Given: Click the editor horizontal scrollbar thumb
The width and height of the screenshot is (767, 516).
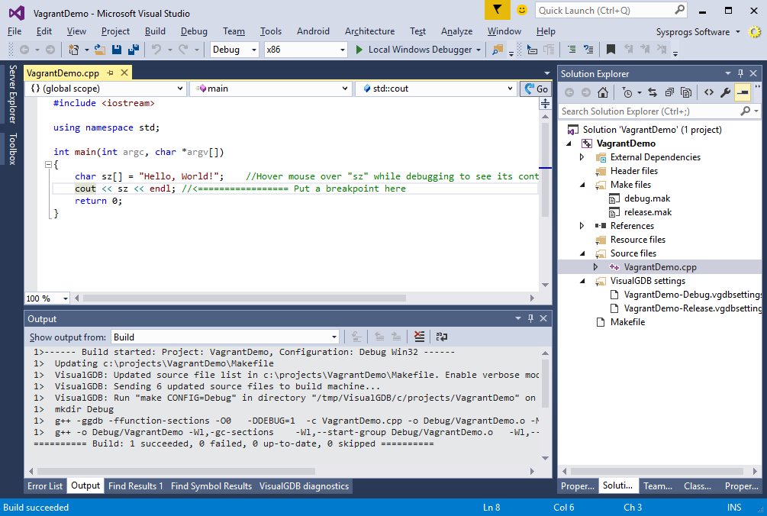Looking at the screenshot, I should tap(243, 298).
